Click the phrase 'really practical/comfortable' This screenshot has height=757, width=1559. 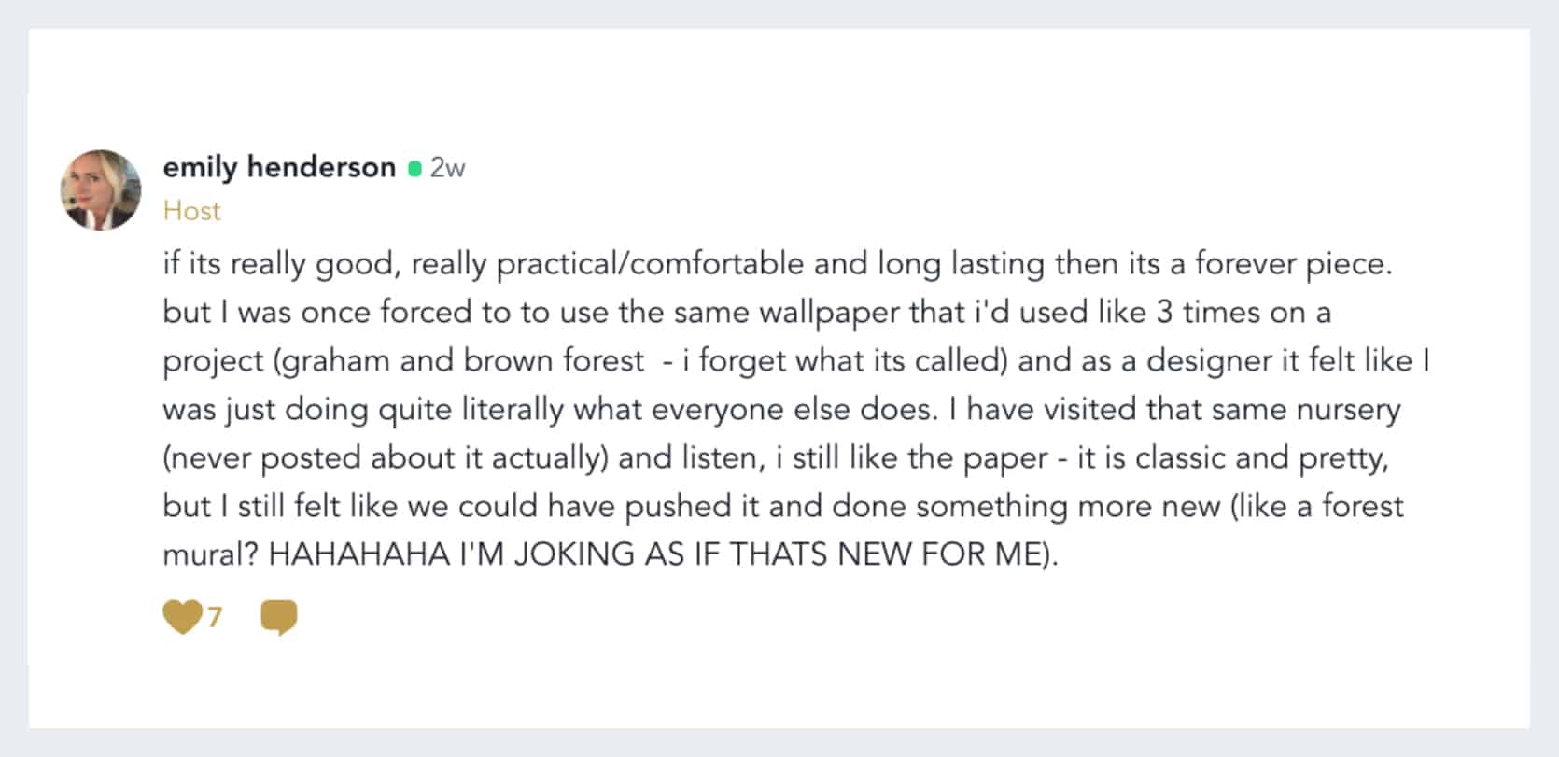(x=608, y=264)
